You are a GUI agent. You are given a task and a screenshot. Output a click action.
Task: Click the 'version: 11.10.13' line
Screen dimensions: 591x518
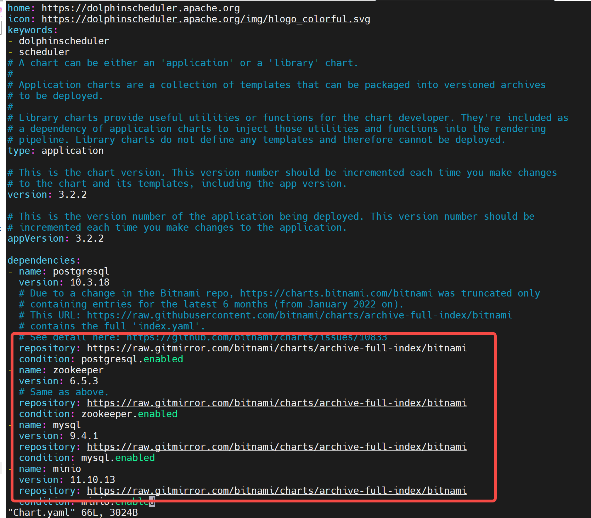pos(67,480)
